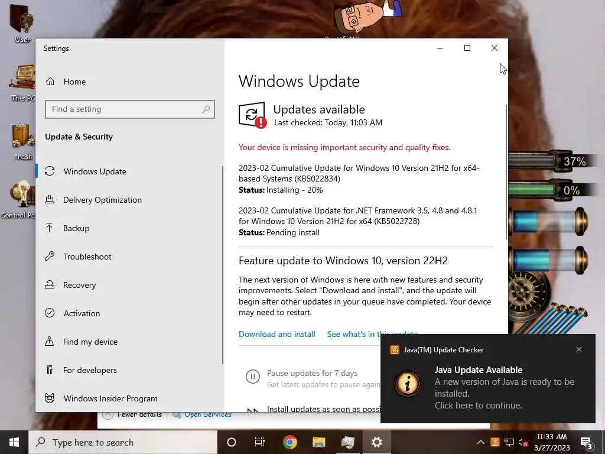
Task: Click the Feature update version 22H2 heading
Action: 343,261
